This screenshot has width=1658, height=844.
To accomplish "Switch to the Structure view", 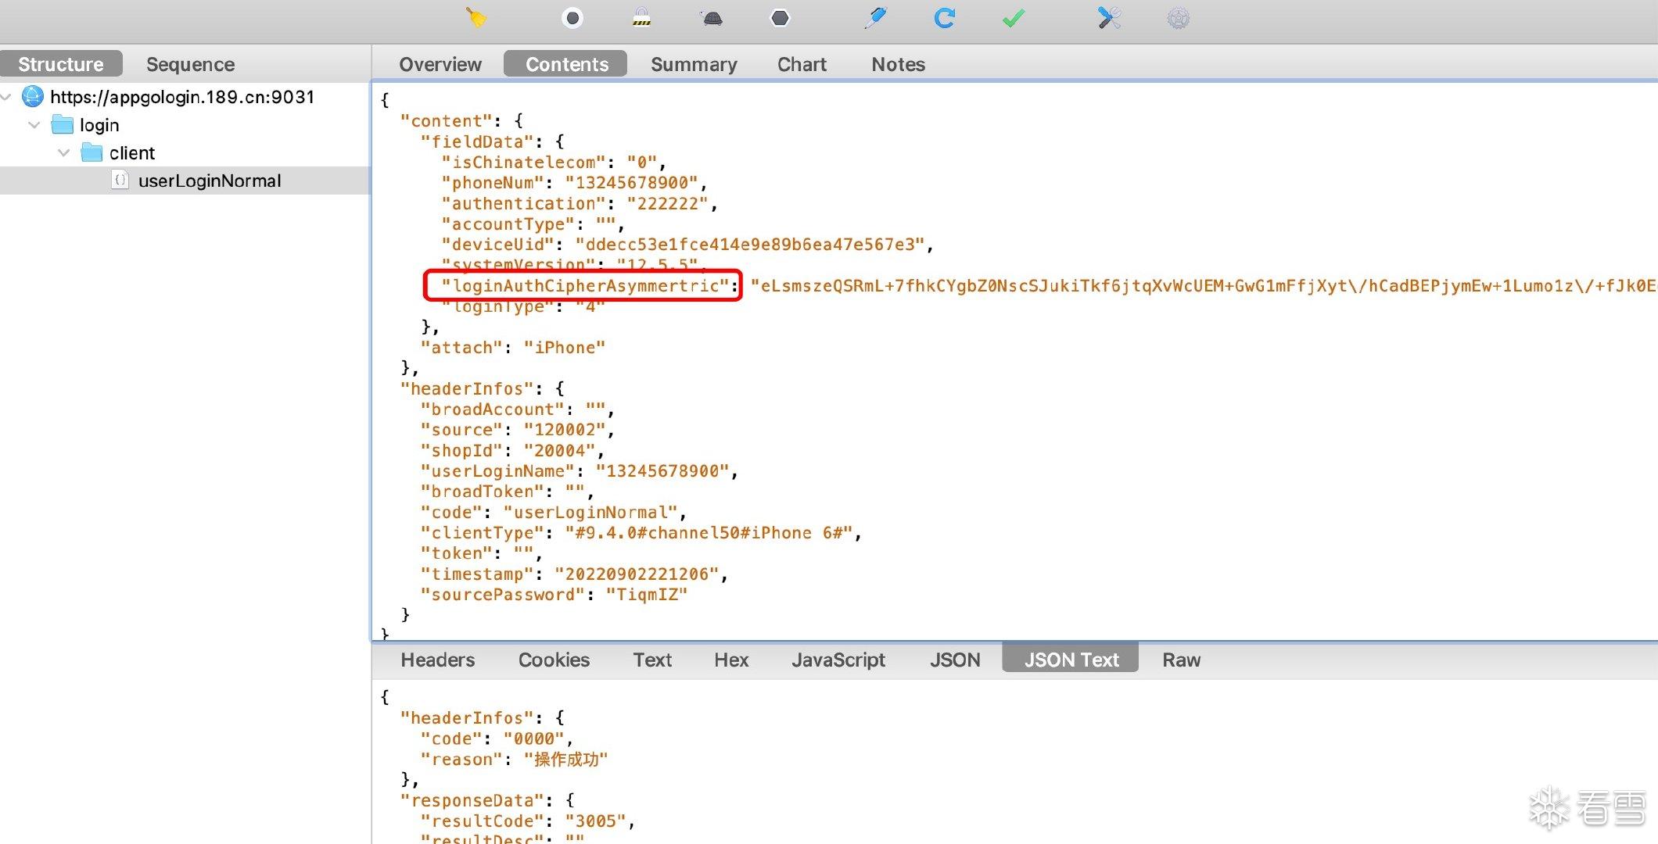I will [x=61, y=64].
